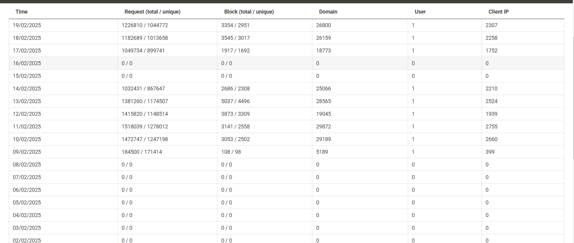Click domain count 25066
Viewport: 574px width, 243px height.
(323, 88)
